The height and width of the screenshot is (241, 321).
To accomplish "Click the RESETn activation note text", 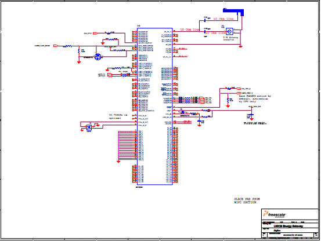I will coord(255,98).
